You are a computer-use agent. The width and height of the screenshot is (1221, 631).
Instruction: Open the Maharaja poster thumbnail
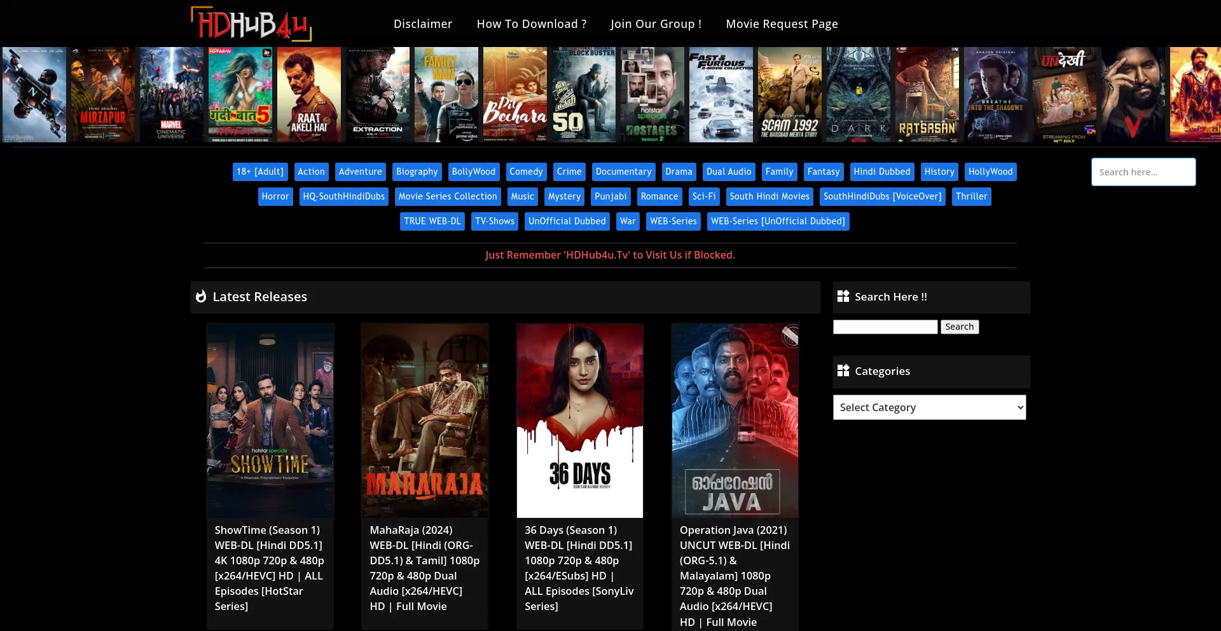click(x=425, y=421)
